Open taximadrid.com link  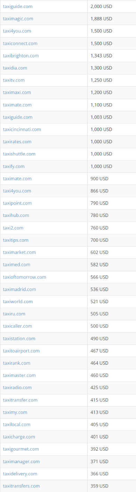(x=19, y=289)
